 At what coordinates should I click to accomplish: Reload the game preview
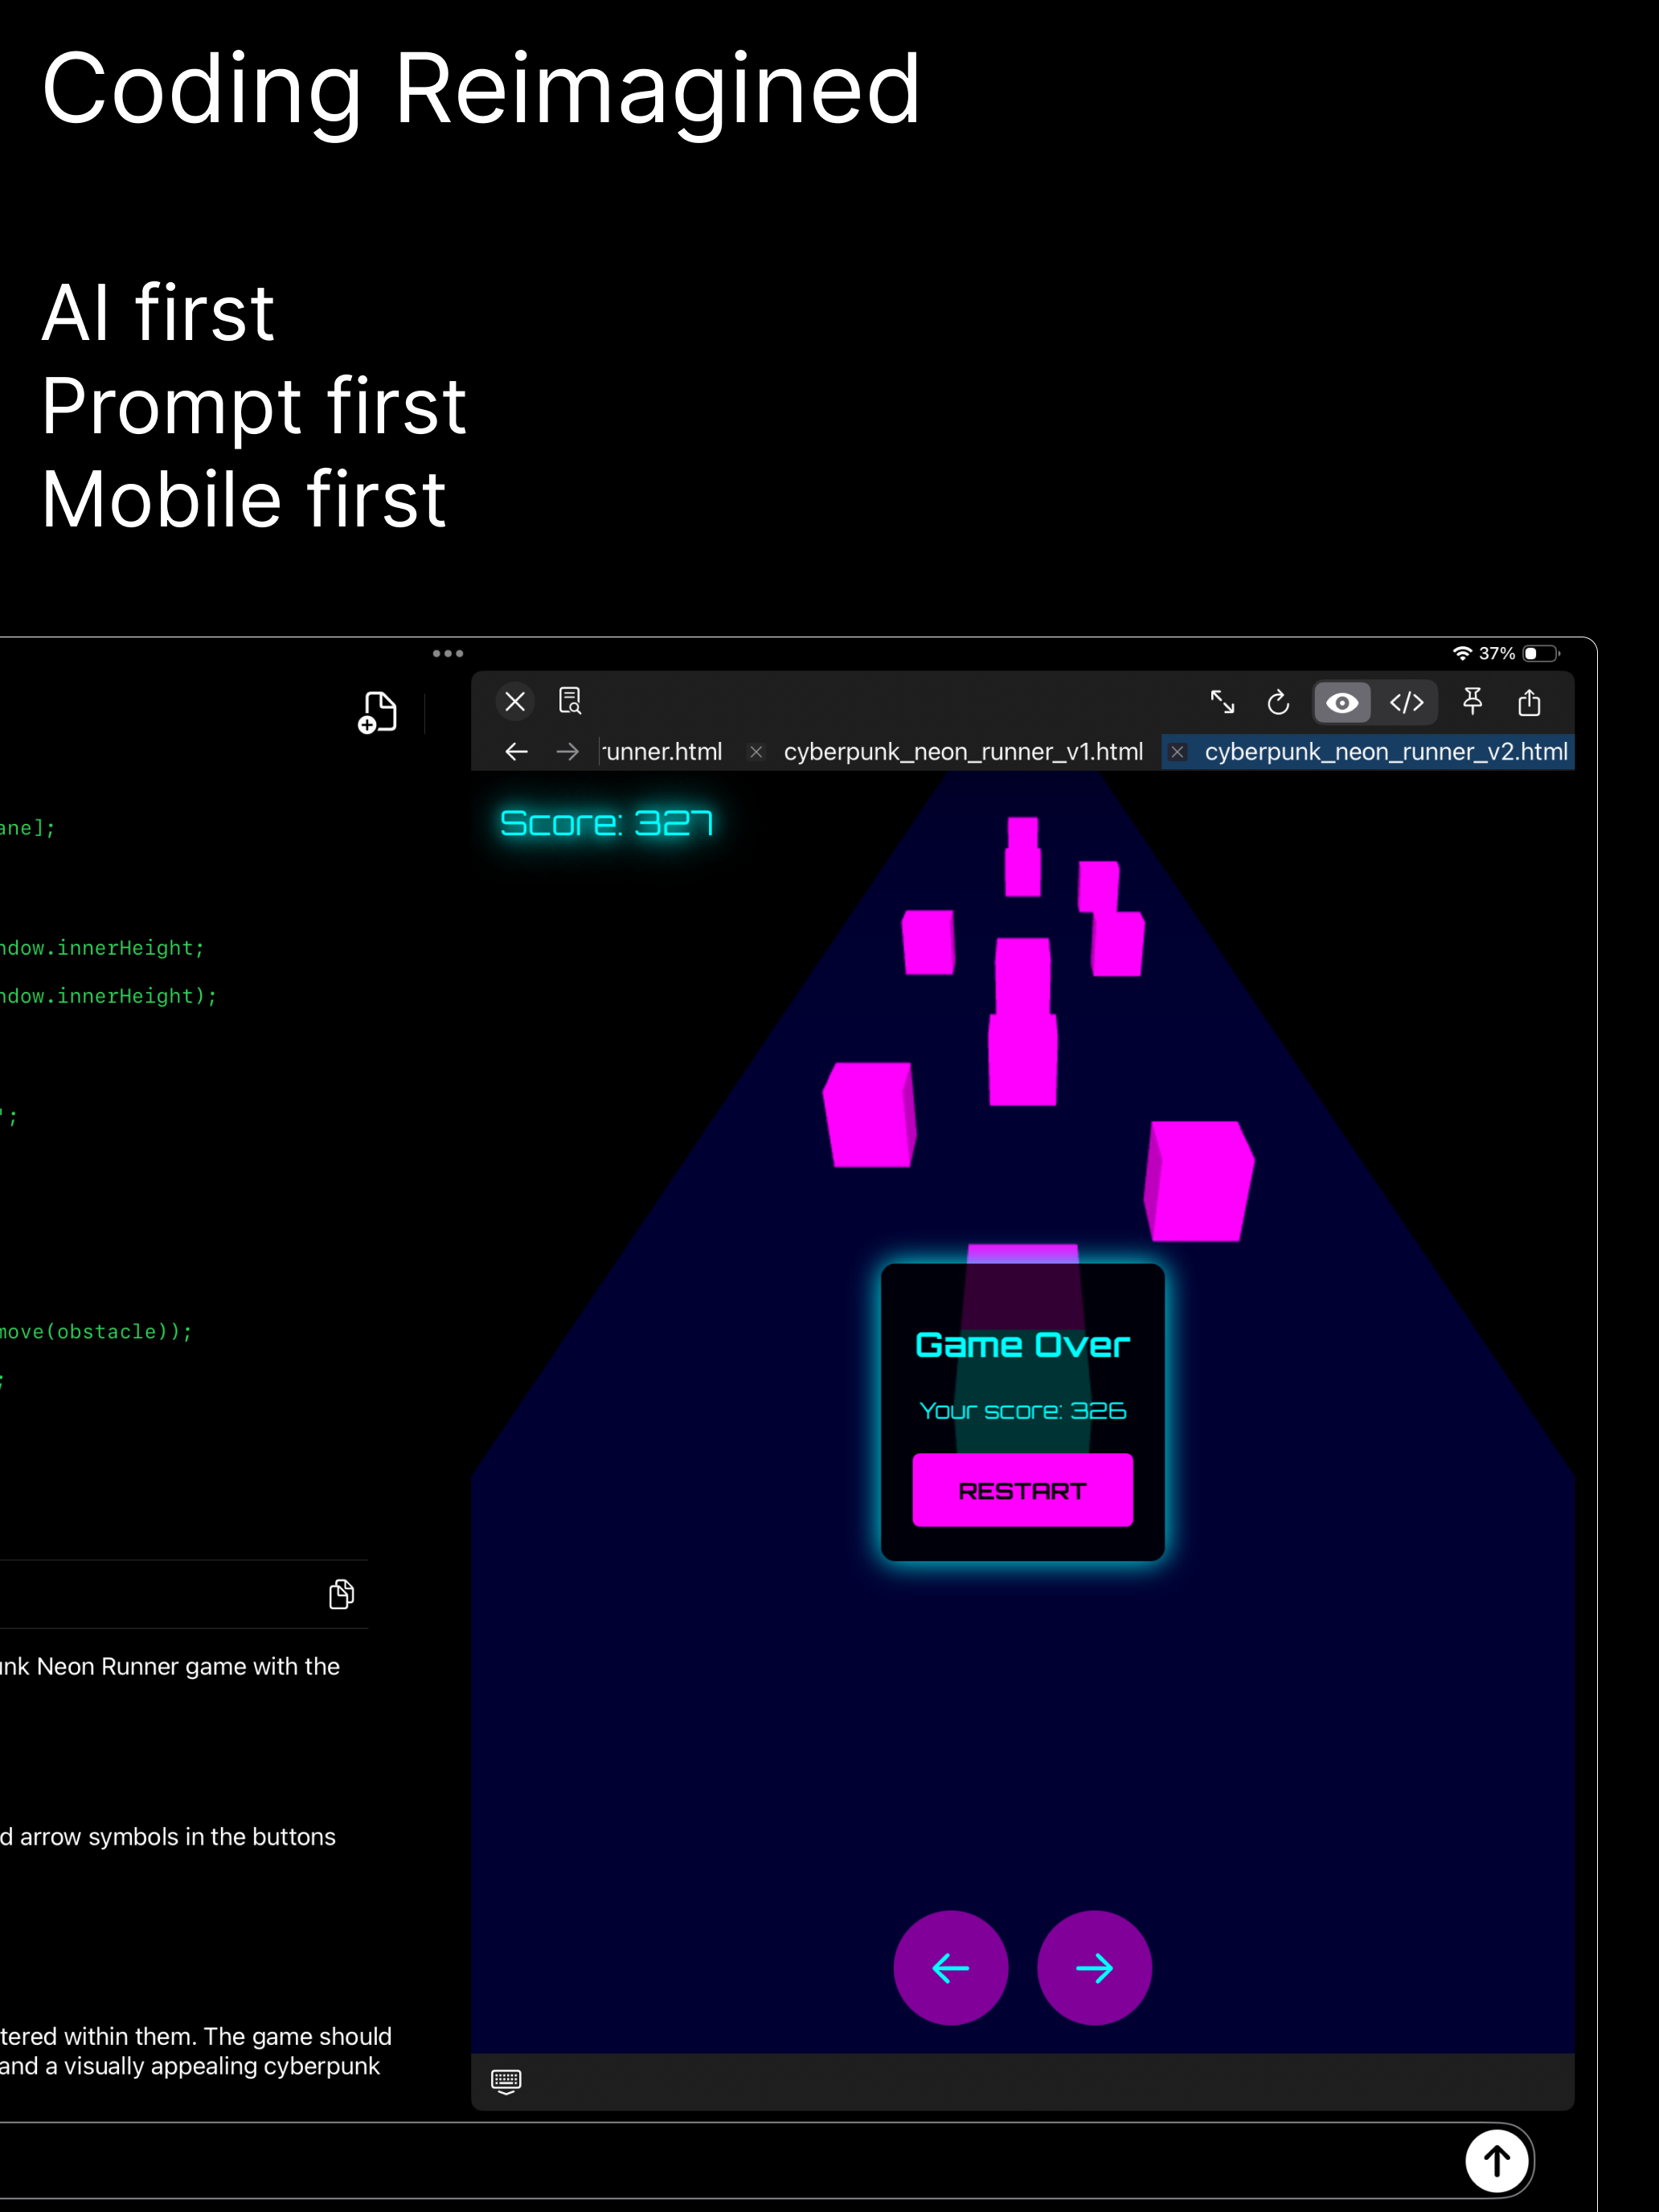[x=1278, y=703]
